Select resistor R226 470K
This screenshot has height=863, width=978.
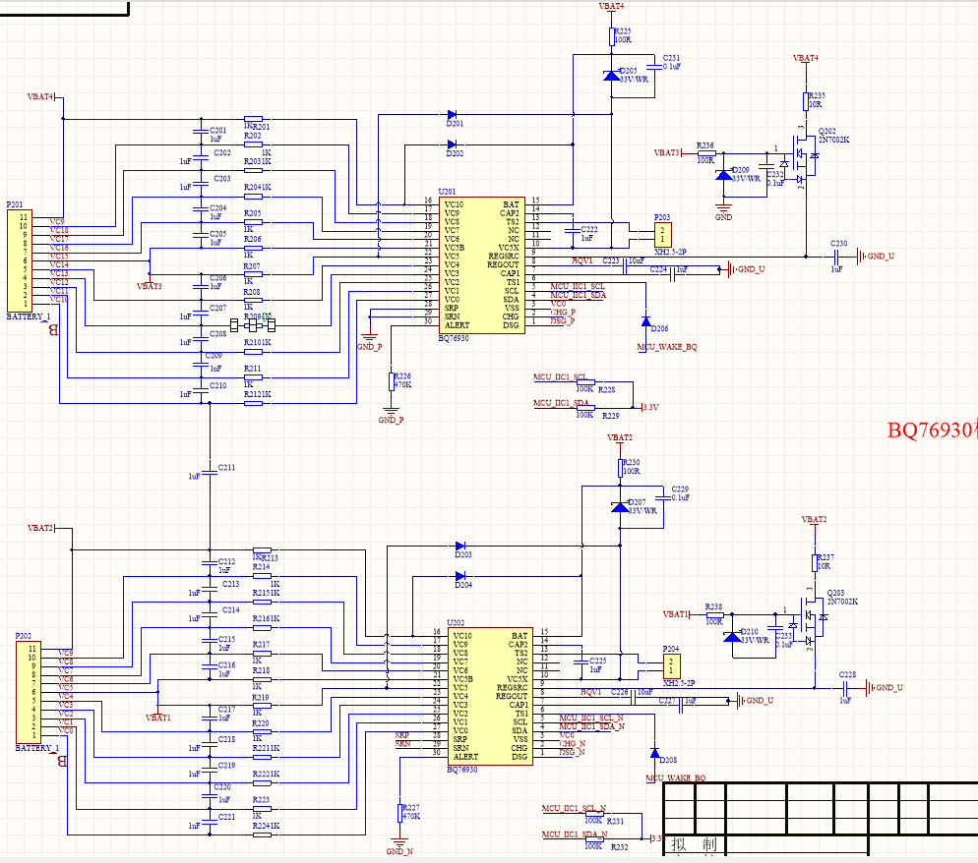pyautogui.click(x=391, y=381)
